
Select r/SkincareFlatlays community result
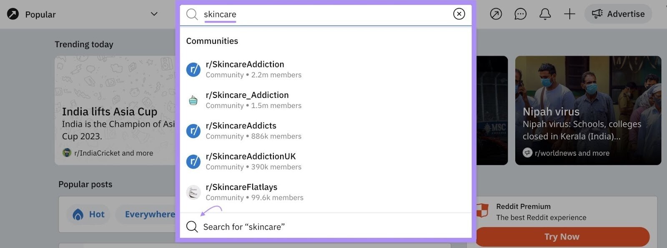point(326,192)
